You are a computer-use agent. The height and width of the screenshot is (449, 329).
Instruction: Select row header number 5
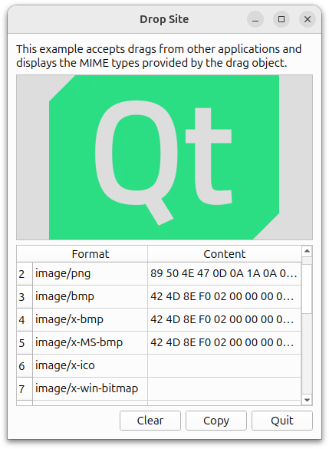coord(25,343)
